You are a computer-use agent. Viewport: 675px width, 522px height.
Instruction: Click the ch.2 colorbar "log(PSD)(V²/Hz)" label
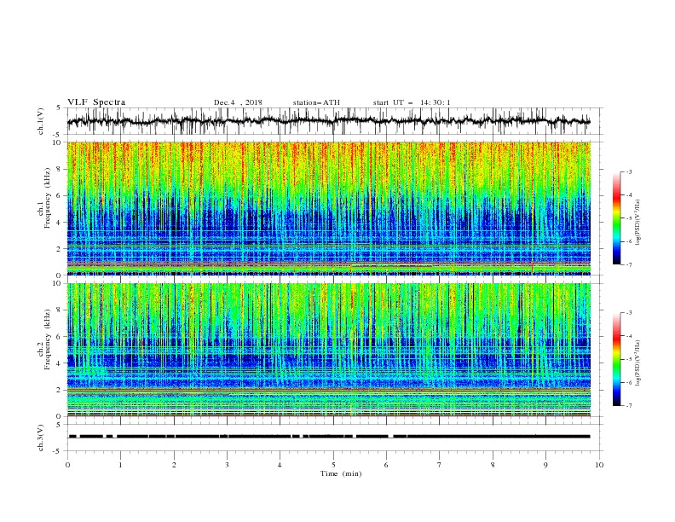638,363
